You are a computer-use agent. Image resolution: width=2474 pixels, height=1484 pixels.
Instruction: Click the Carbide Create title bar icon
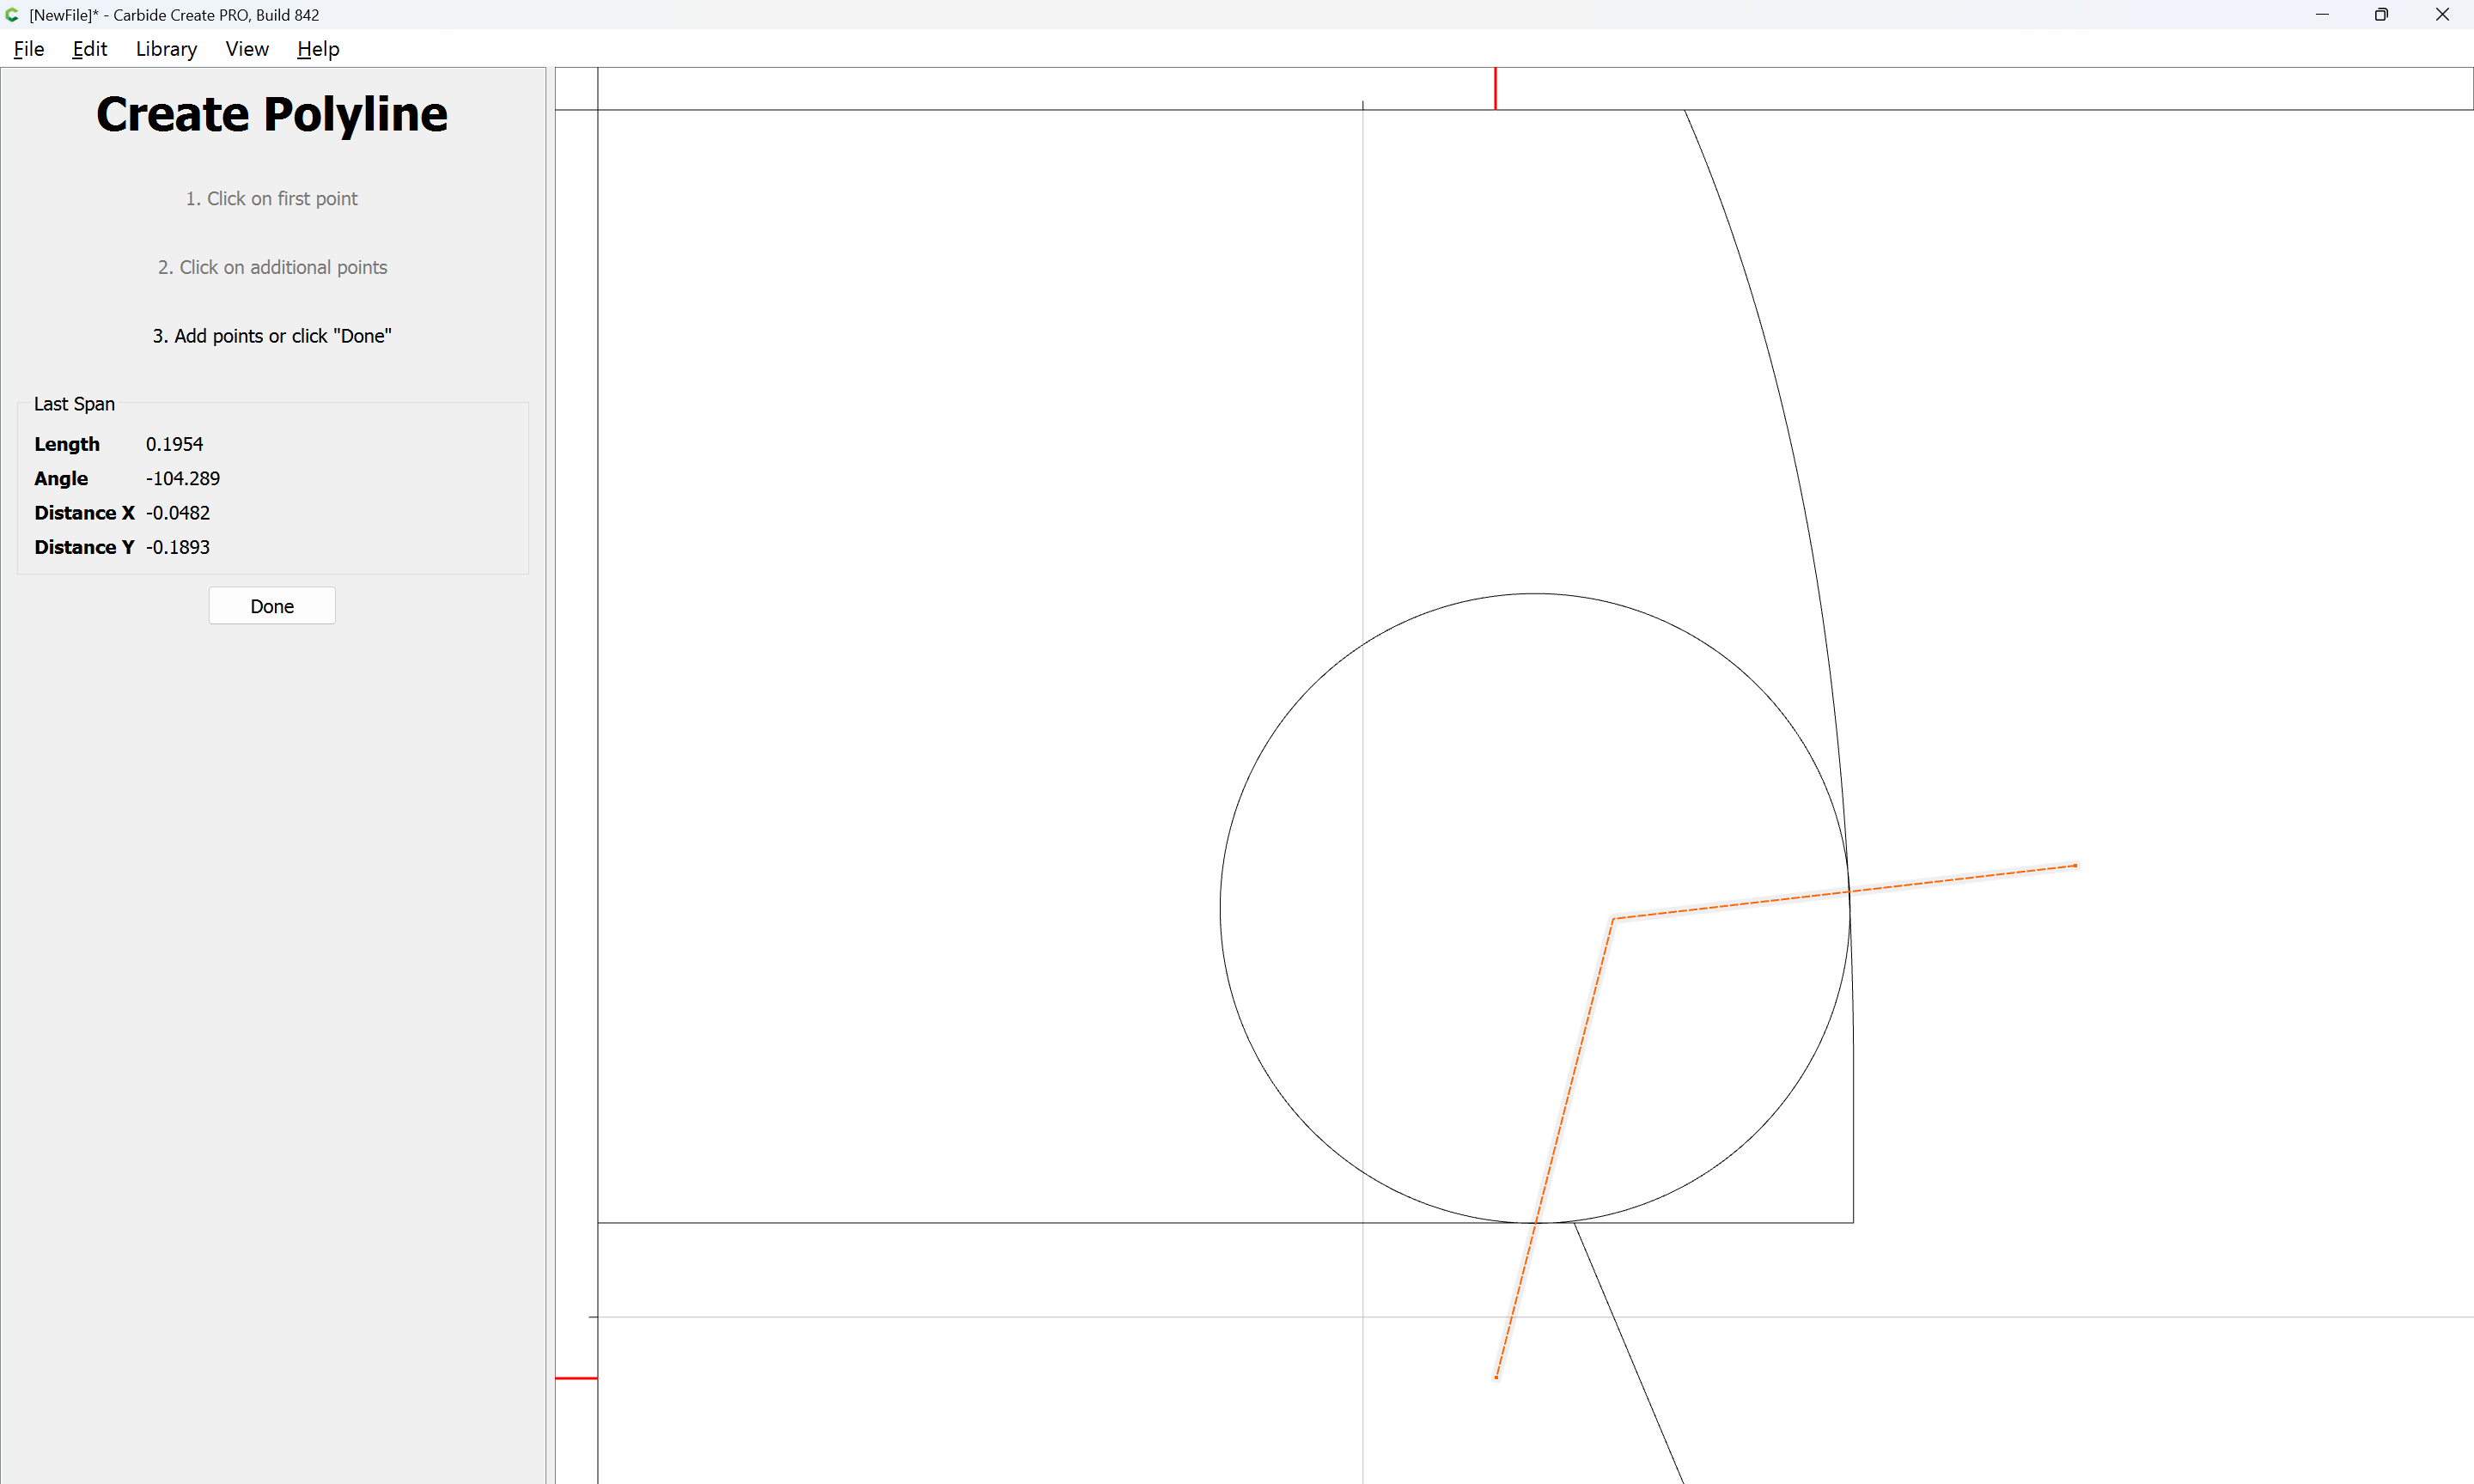click(x=12, y=15)
